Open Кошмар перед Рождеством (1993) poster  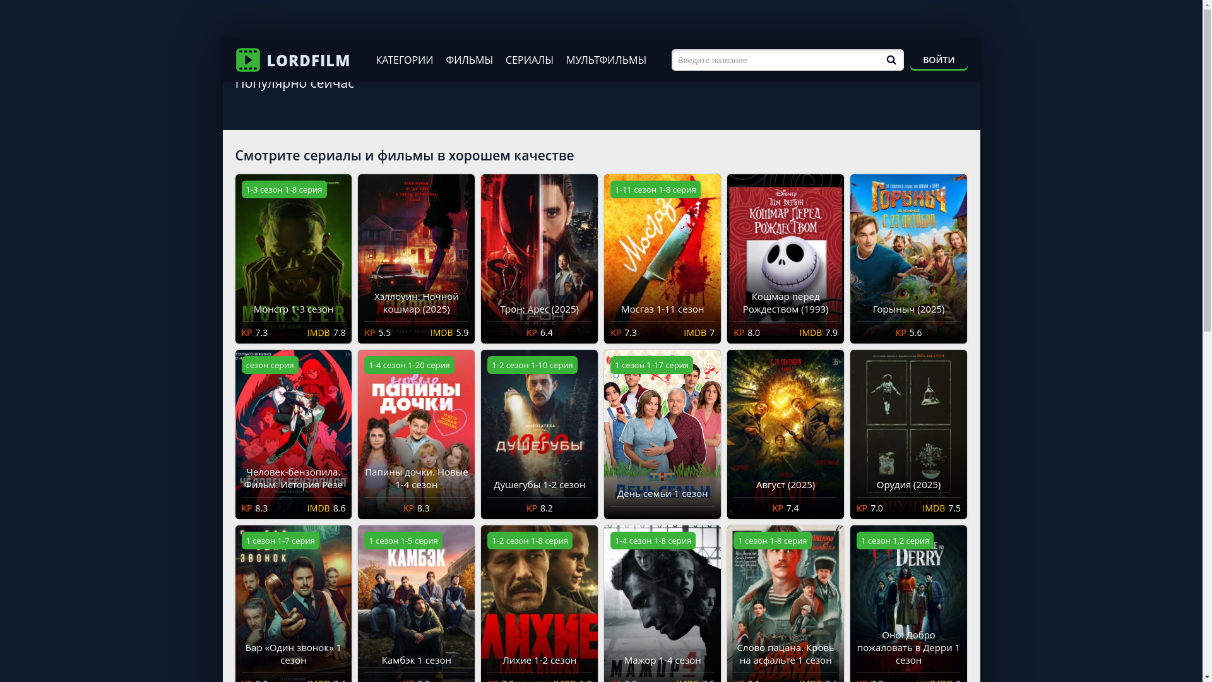(x=785, y=258)
